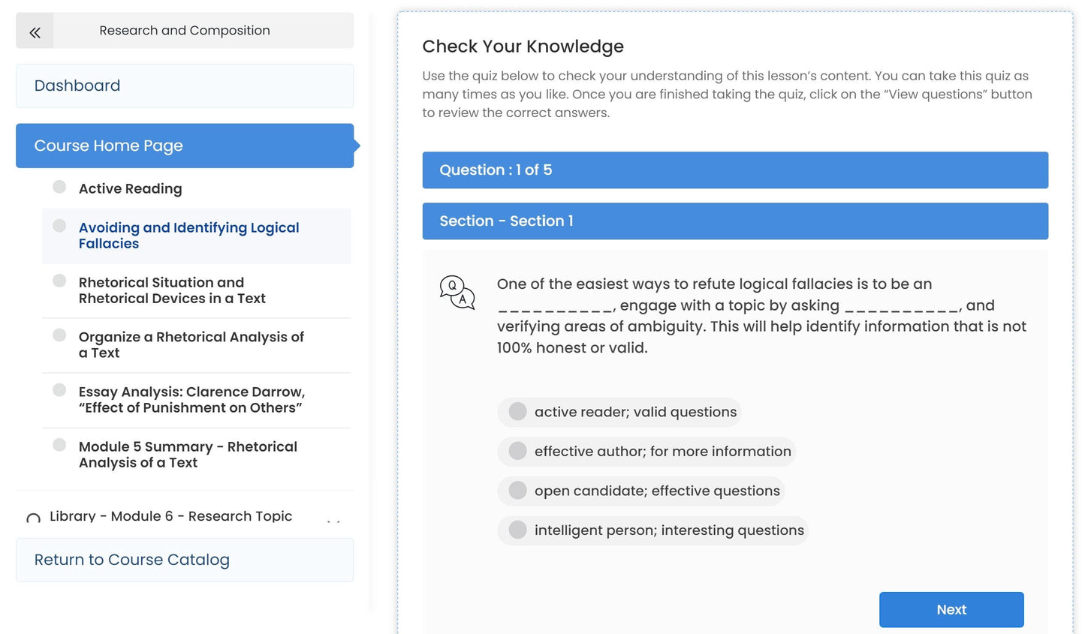Screen dimensions: 1085x634
Task: Open the Active Reading lesson
Action: 130,188
